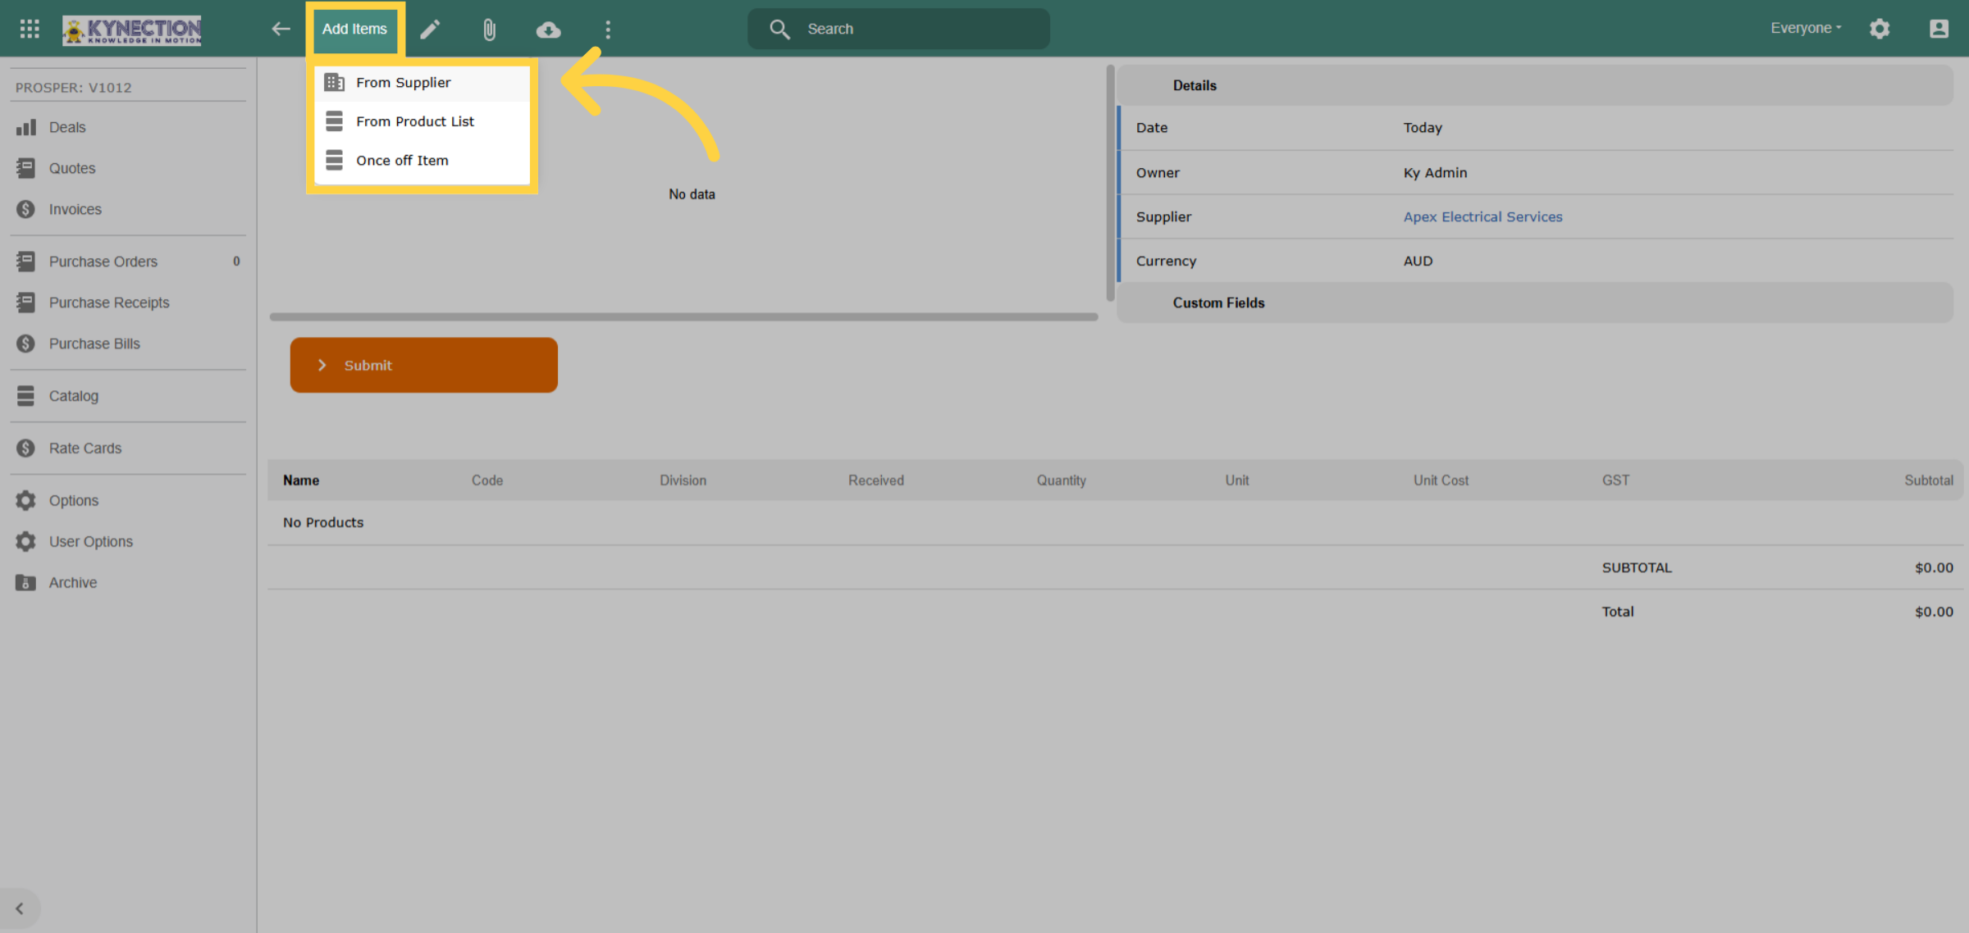Open the Everyone dropdown
Screen dimensions: 1969x933
tap(1807, 28)
